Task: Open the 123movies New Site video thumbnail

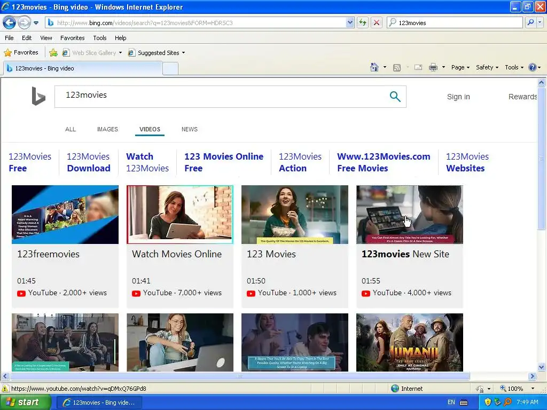Action: pyautogui.click(x=410, y=215)
